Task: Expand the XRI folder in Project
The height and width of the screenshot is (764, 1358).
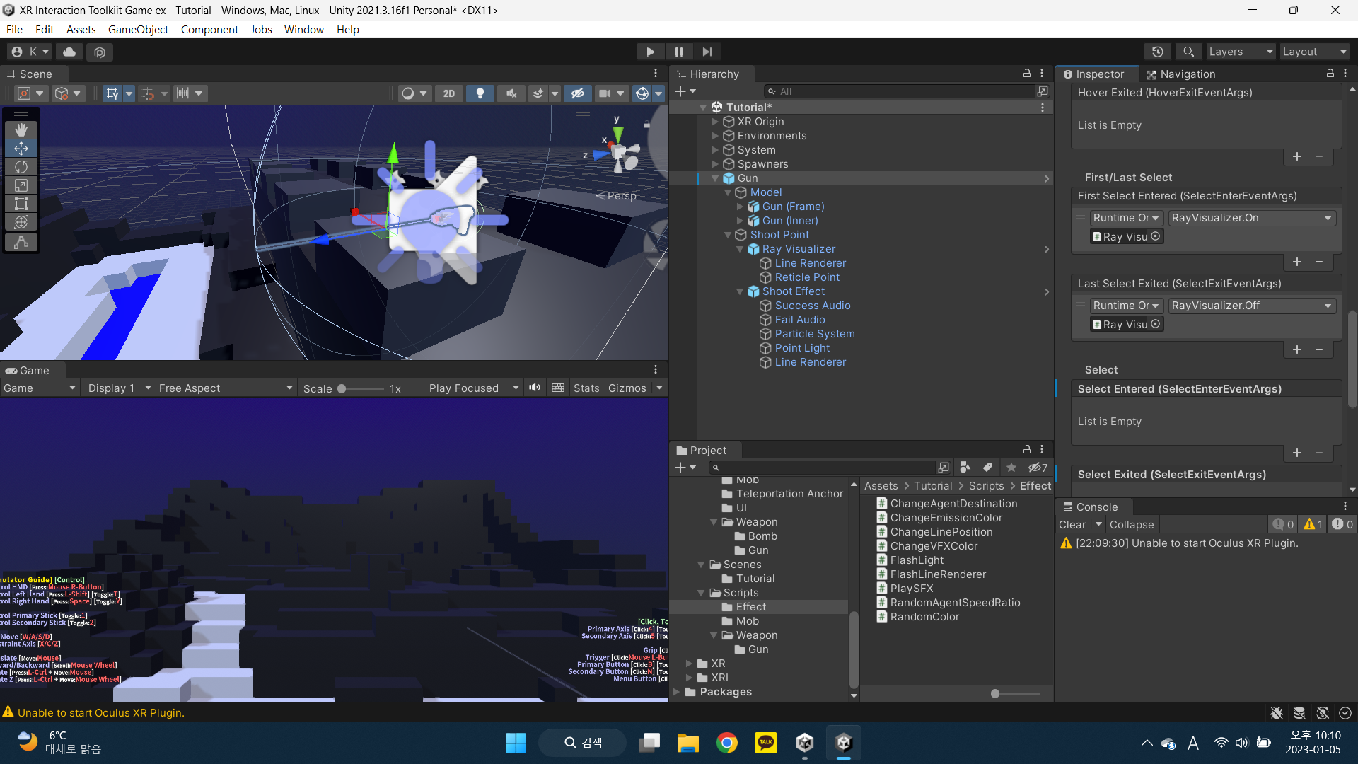Action: pyautogui.click(x=689, y=678)
